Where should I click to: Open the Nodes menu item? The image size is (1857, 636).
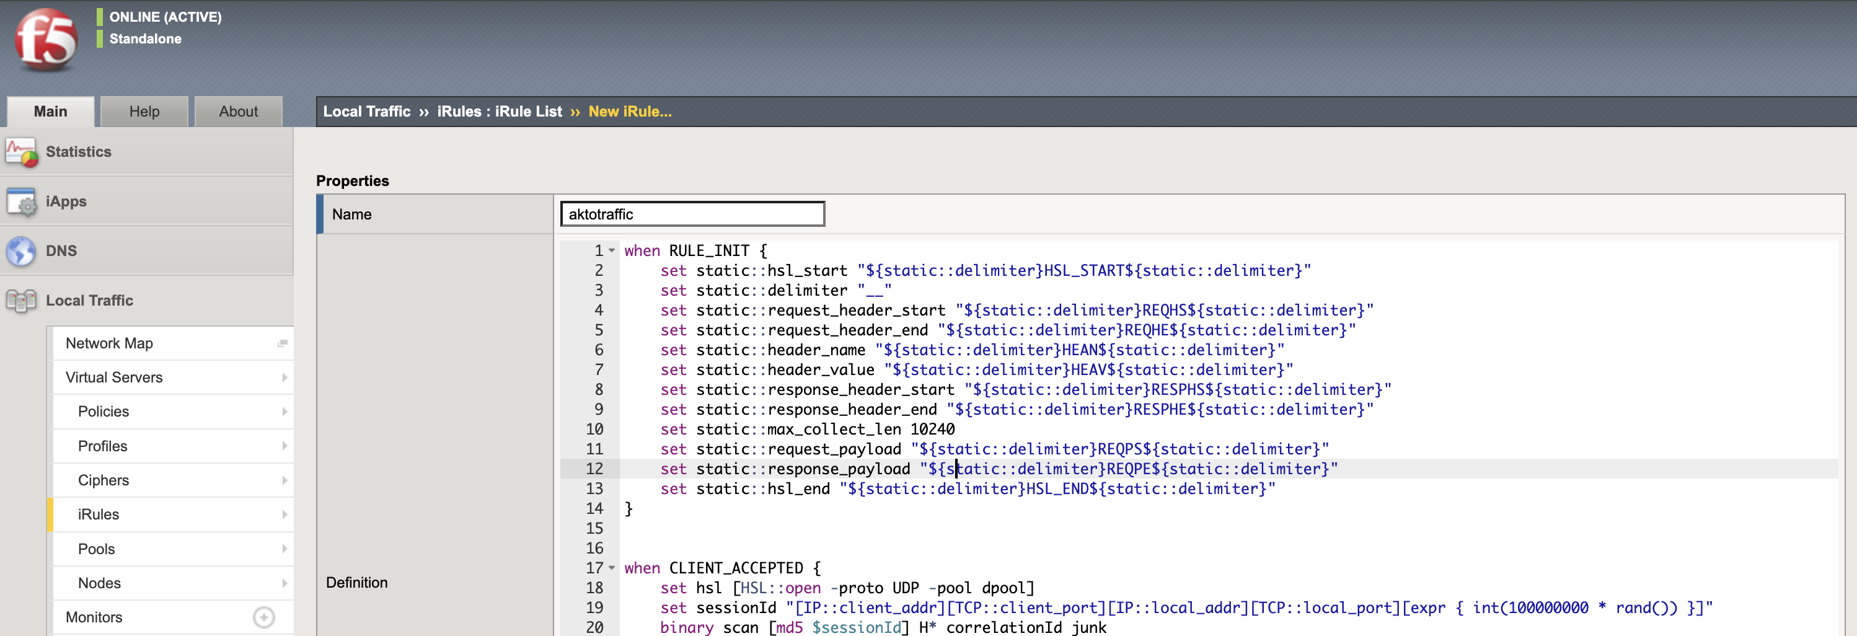99,583
